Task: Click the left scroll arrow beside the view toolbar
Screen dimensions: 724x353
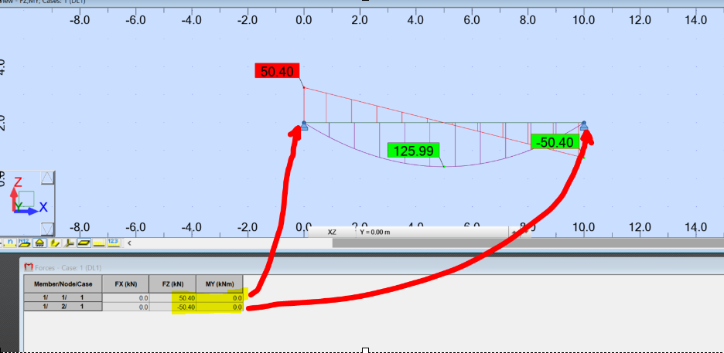Action: (x=129, y=243)
